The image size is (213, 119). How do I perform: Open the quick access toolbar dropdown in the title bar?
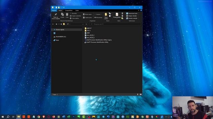click(x=61, y=7)
